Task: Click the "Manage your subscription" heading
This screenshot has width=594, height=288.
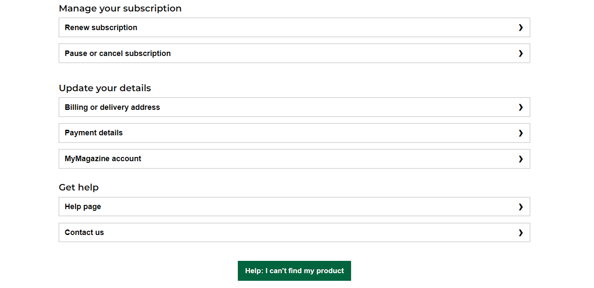Action: (x=120, y=8)
